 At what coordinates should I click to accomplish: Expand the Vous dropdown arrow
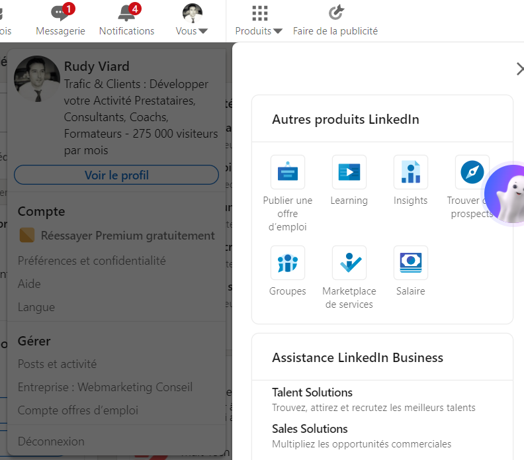(203, 31)
